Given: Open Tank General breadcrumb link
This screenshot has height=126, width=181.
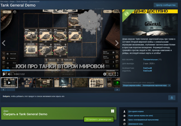Looking at the screenshot, I should tap(22, 2).
